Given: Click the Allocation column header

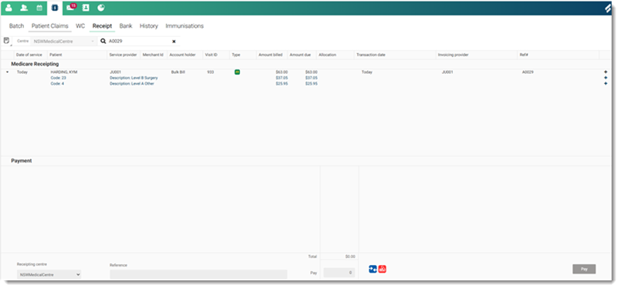Looking at the screenshot, I should click(x=327, y=55).
